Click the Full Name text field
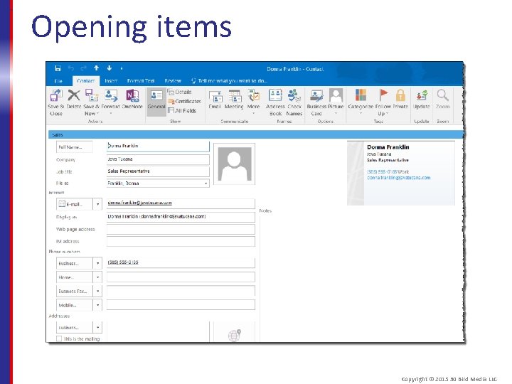This screenshot has width=512, height=384. coord(158,146)
